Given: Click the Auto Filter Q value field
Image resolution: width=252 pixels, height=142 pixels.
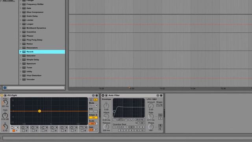Looking at the screenshot, I should pos(141,123).
